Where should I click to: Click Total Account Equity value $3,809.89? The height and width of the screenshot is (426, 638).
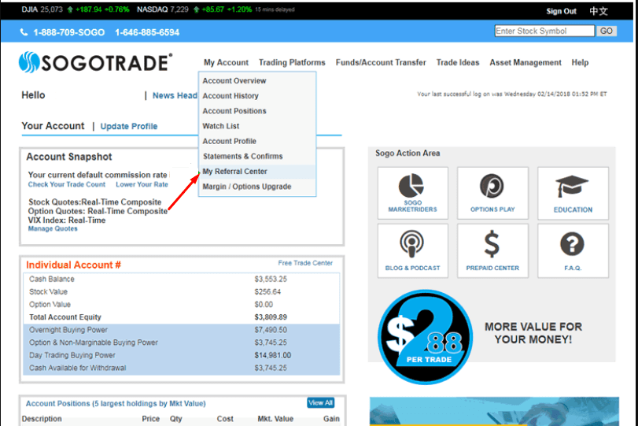271,317
